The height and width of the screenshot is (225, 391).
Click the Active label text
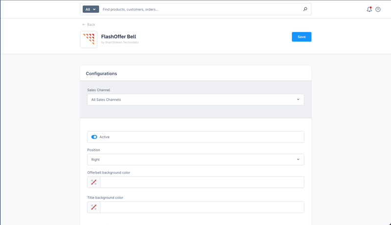click(105, 137)
